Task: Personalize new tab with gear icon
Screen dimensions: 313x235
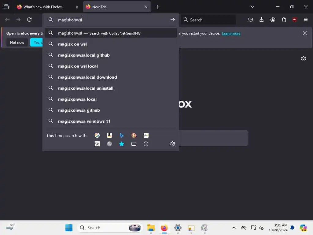Action: click(x=304, y=59)
